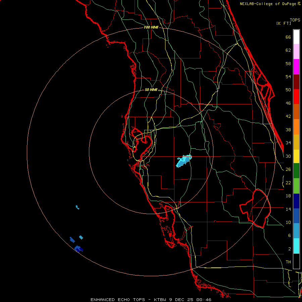Click the '50' value on the legend
302x302 pixels.
288,90
